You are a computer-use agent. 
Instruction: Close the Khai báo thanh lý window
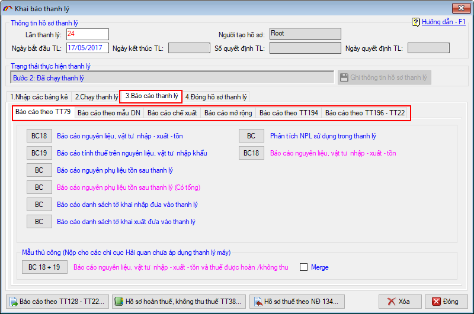[x=461, y=8]
